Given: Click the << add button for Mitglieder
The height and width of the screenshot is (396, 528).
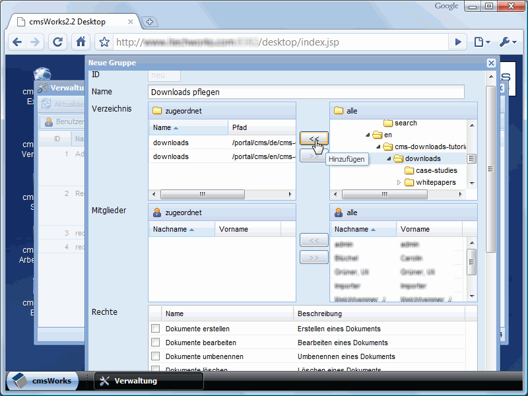Looking at the screenshot, I should pos(314,240).
